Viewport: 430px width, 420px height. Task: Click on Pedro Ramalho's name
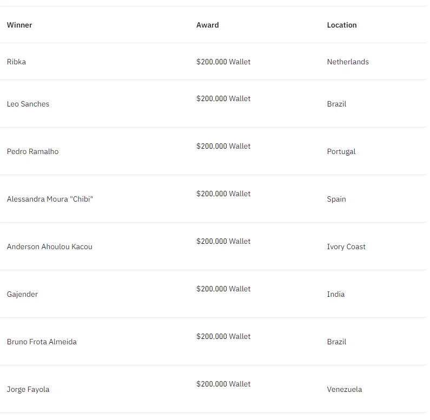(32, 151)
